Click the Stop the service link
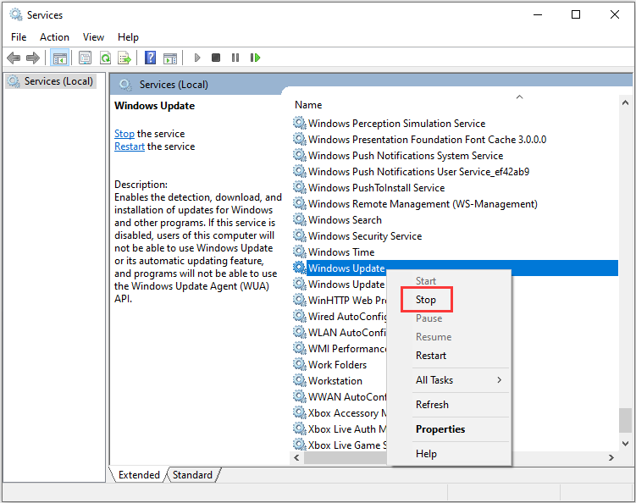The image size is (636, 503). [124, 134]
